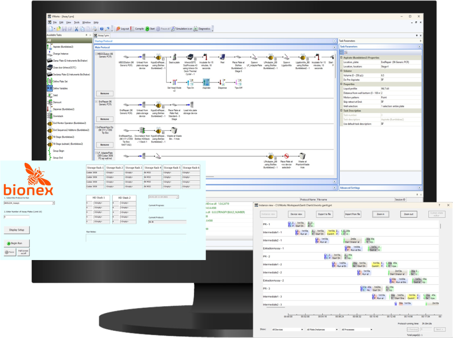Click the Run Notes text box
The image size is (453, 338).
coord(136,237)
